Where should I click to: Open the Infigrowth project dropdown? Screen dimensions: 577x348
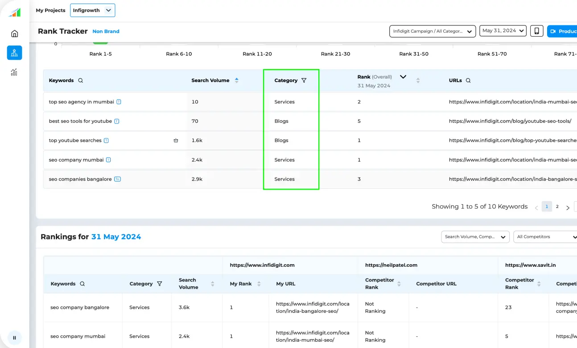(x=93, y=10)
